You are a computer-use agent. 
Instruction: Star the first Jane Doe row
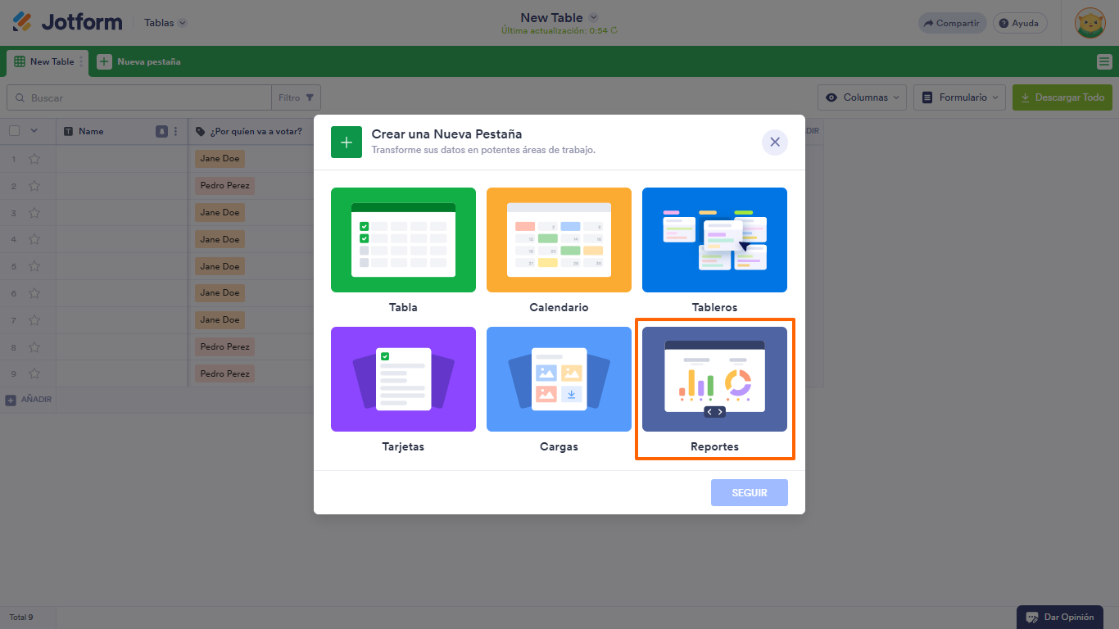pos(32,158)
